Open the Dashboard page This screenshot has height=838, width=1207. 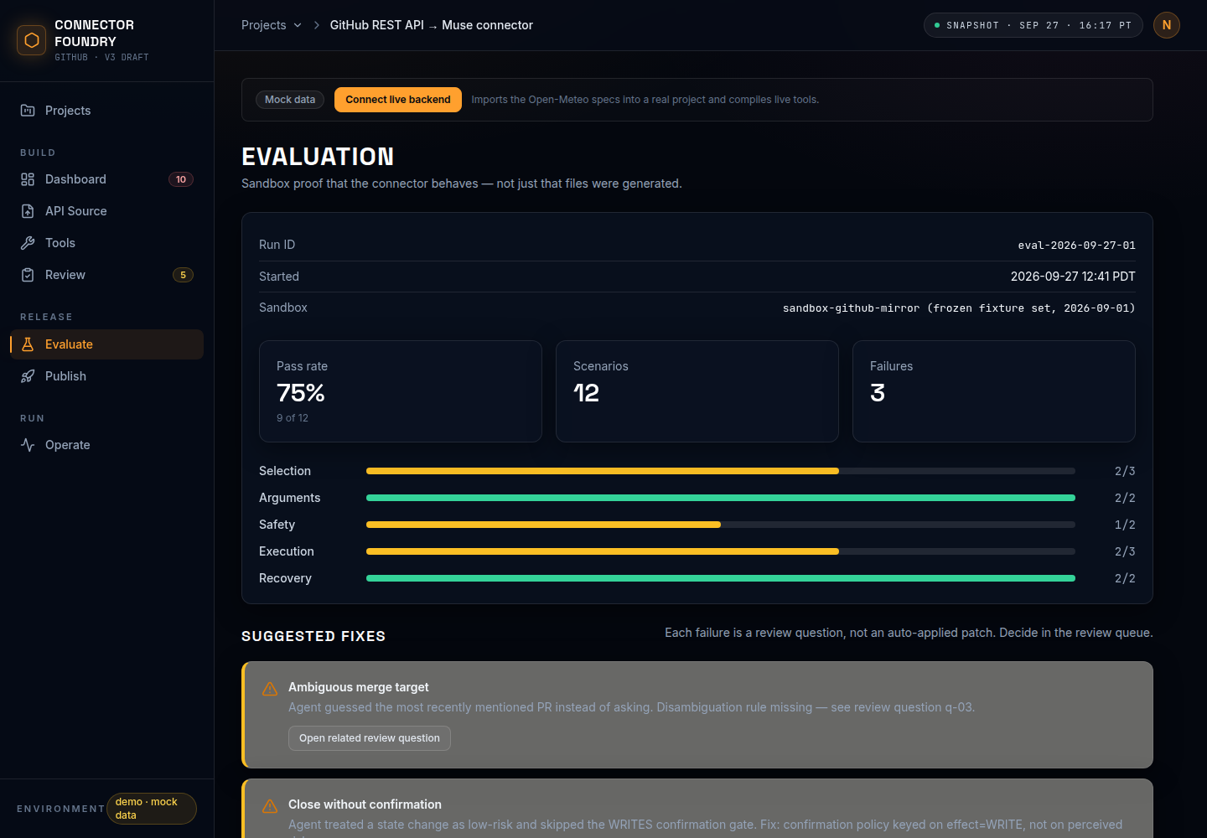pyautogui.click(x=107, y=179)
